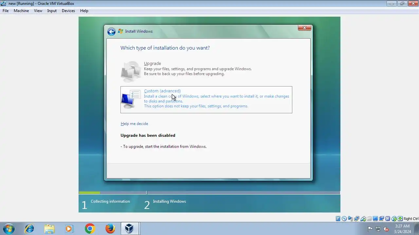419x235 pixels.
Task: Click the Windows flag icon beside Install Windows title
Action: click(x=120, y=31)
